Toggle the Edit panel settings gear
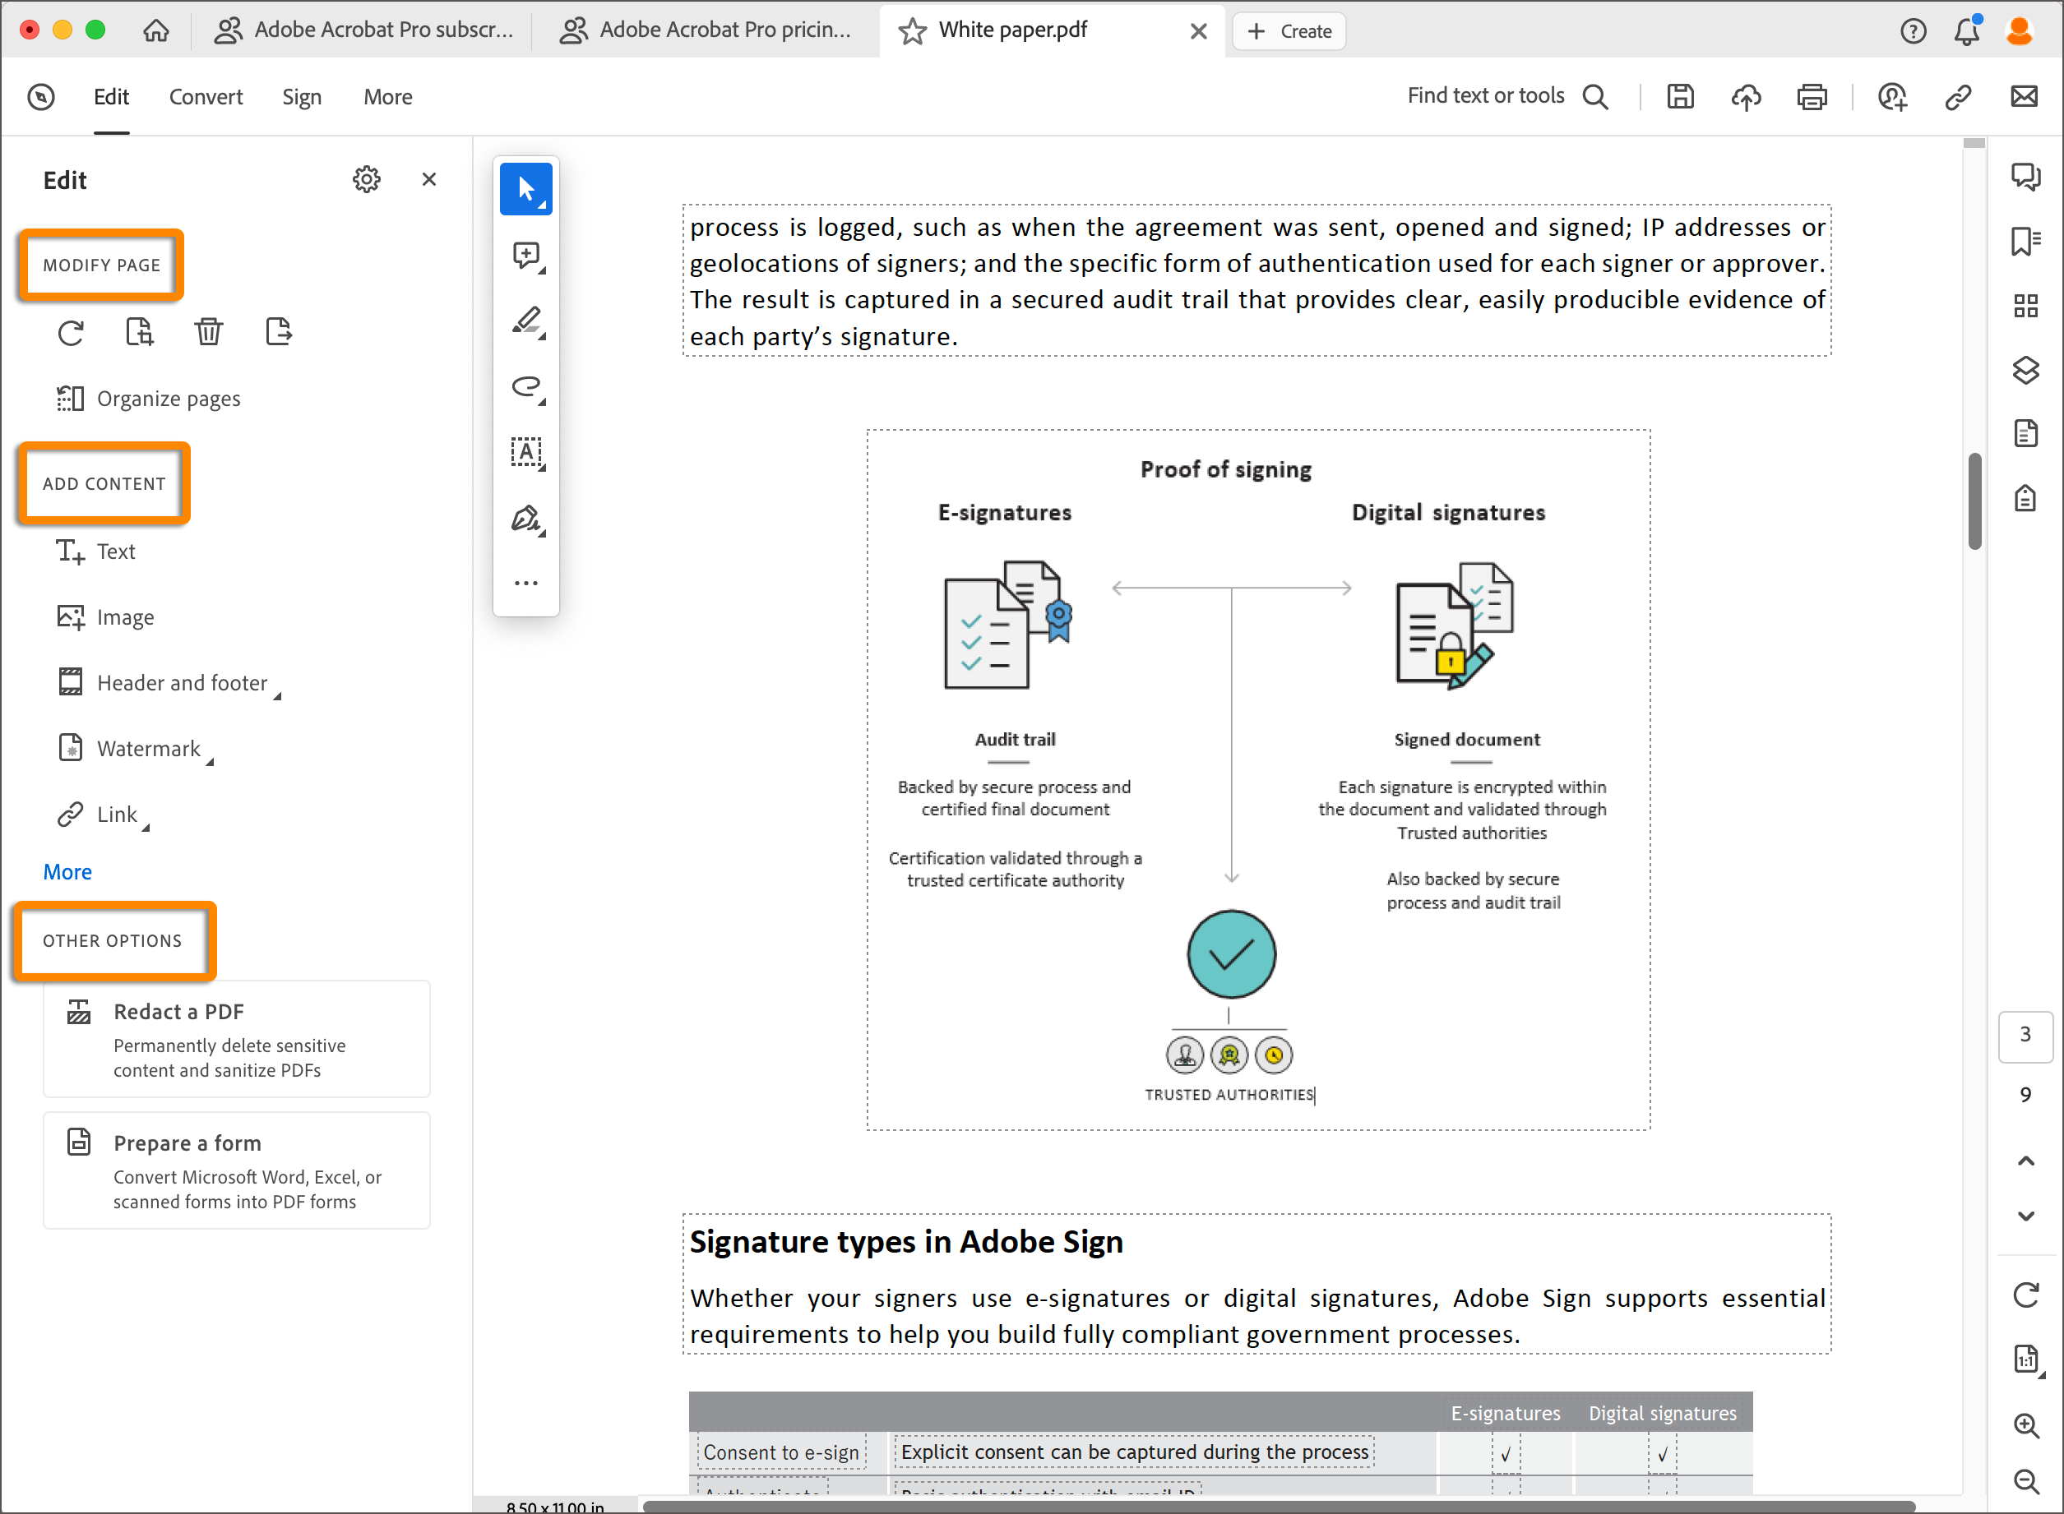 (x=367, y=179)
